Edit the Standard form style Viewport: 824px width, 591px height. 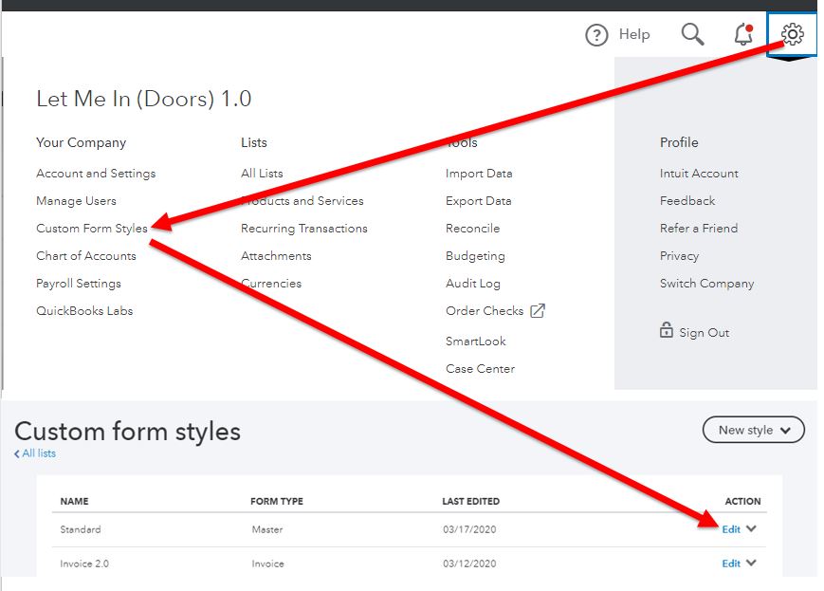click(x=731, y=529)
